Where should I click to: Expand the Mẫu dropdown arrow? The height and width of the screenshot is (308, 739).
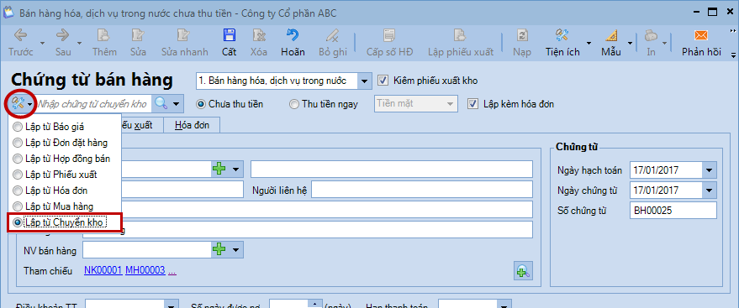pos(631,44)
